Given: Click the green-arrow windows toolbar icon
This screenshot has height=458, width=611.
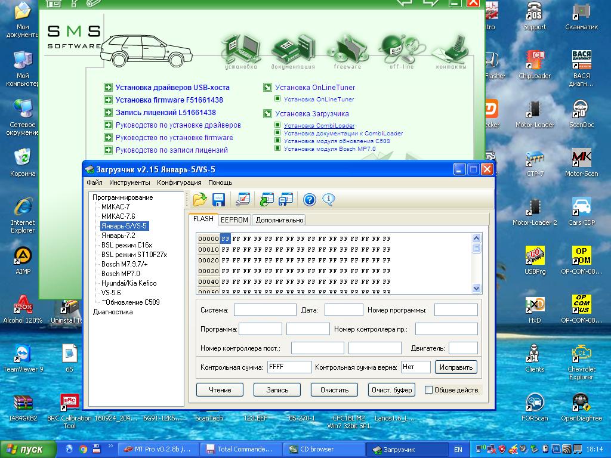Looking at the screenshot, I should tap(267, 199).
